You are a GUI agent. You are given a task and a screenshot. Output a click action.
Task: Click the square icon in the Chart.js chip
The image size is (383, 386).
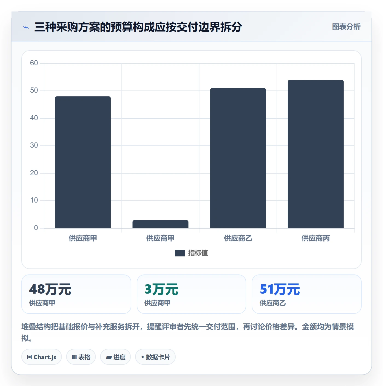(x=30, y=357)
